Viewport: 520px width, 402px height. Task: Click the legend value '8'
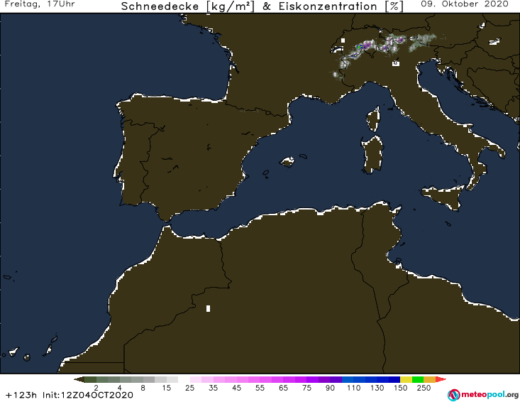click(143, 388)
